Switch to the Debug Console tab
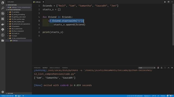This screenshot has width=174, height=97. (55, 68)
